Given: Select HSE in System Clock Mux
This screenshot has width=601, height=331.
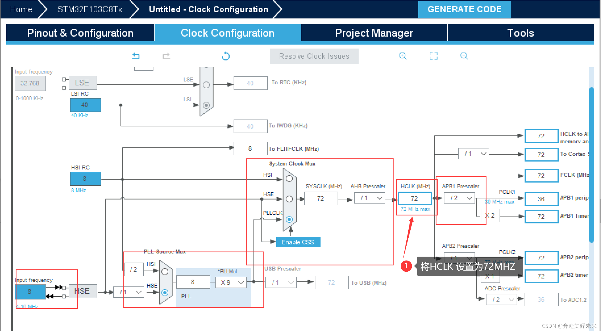Looking at the screenshot, I should (x=289, y=199).
